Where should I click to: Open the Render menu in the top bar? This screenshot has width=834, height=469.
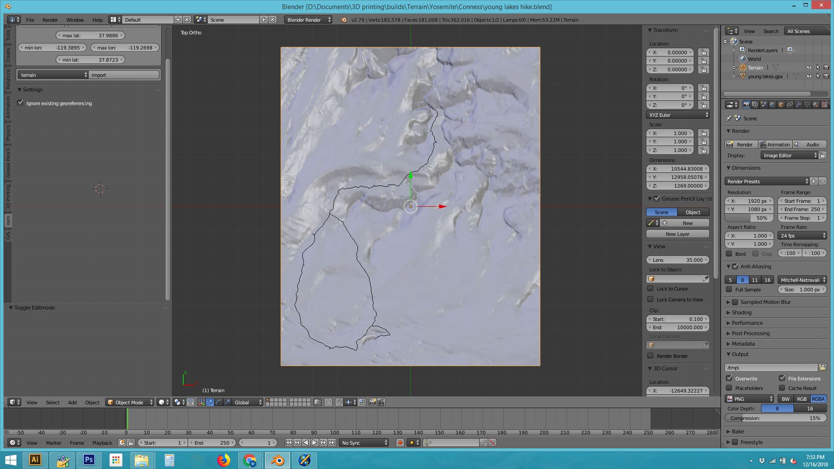click(x=50, y=20)
